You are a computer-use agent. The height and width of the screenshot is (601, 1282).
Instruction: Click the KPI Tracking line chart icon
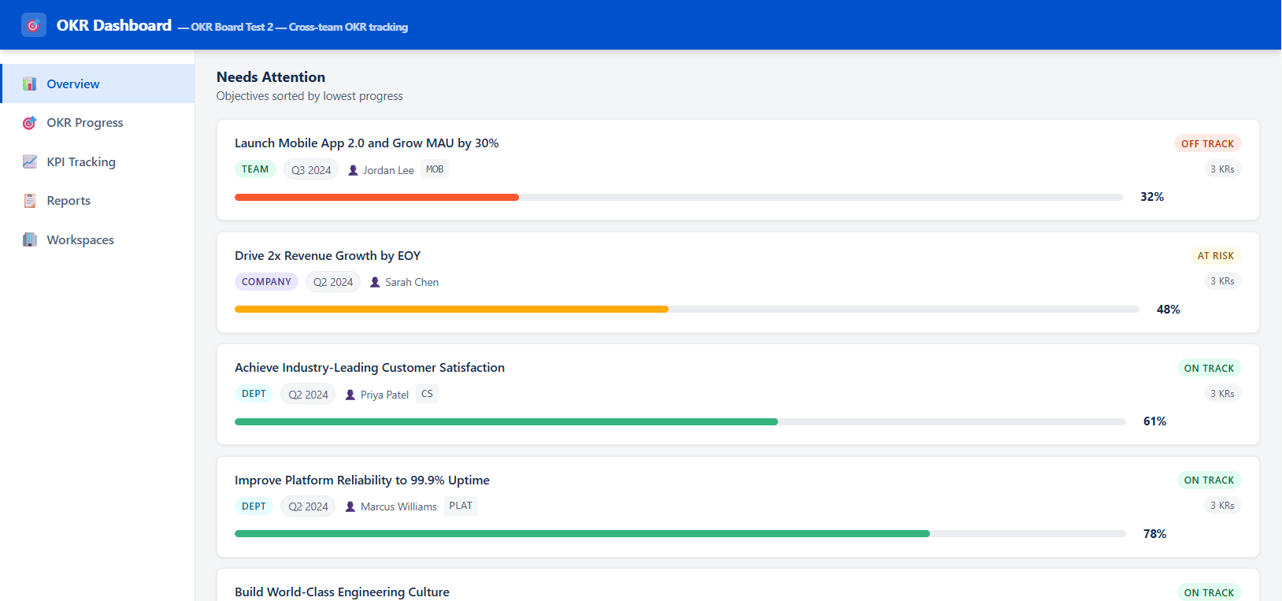tap(30, 161)
